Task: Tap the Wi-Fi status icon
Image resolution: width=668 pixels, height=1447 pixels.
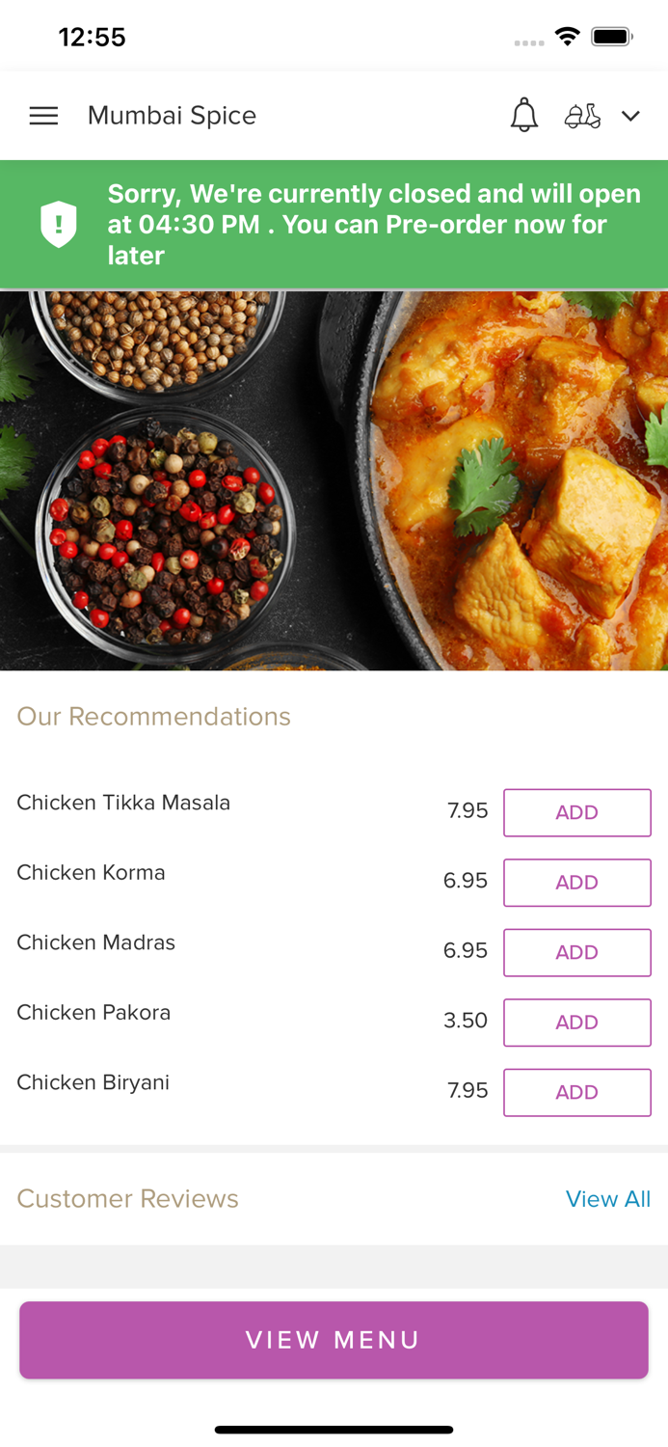Action: 567,35
